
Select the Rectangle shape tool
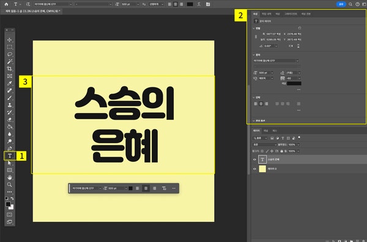10,170
